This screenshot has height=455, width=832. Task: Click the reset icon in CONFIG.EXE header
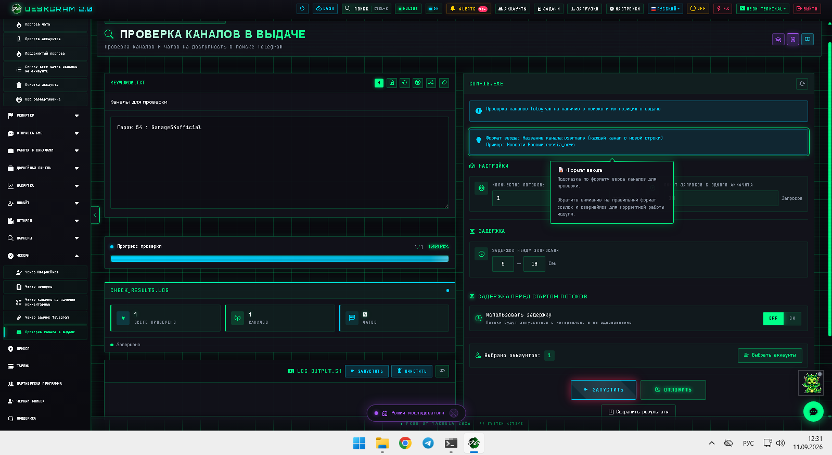tap(802, 84)
